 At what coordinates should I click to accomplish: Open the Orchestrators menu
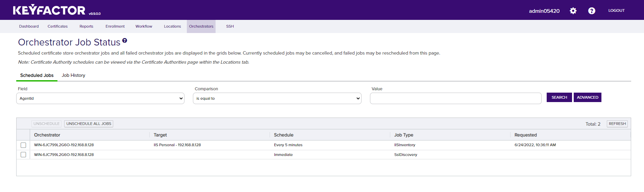click(201, 26)
